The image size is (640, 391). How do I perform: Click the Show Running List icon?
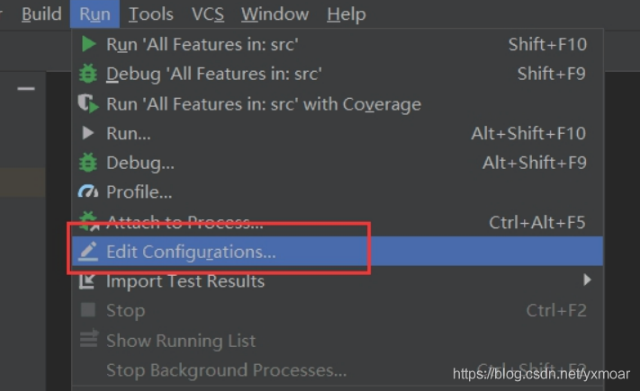click(x=88, y=341)
